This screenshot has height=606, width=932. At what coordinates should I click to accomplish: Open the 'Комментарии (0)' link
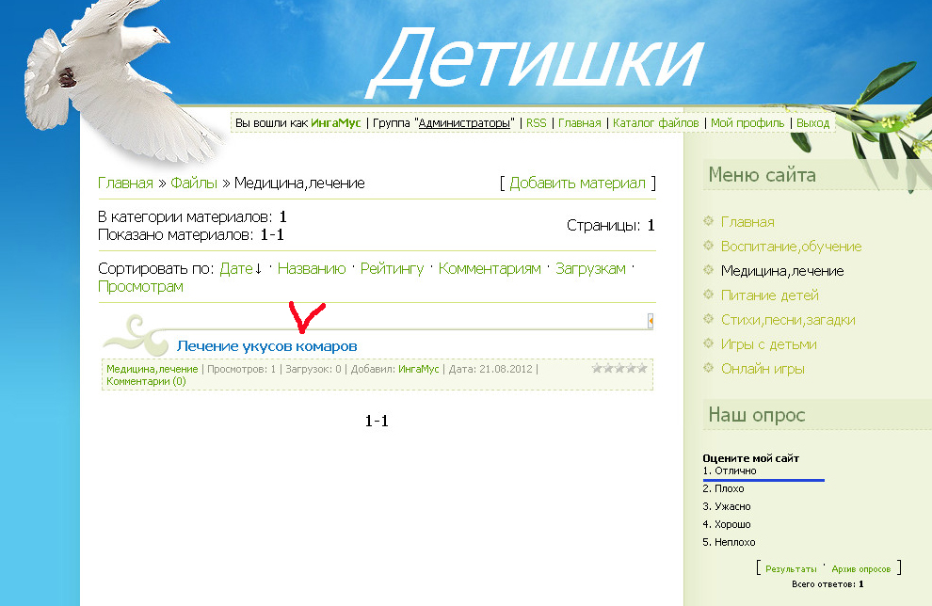tap(146, 381)
